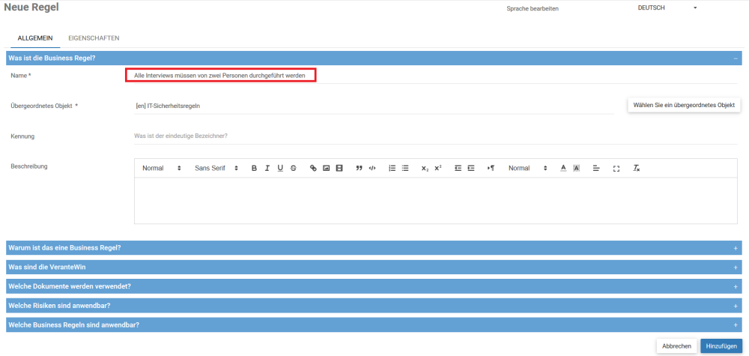749x356 pixels.
Task: Open the text background color picker
Action: (576, 168)
